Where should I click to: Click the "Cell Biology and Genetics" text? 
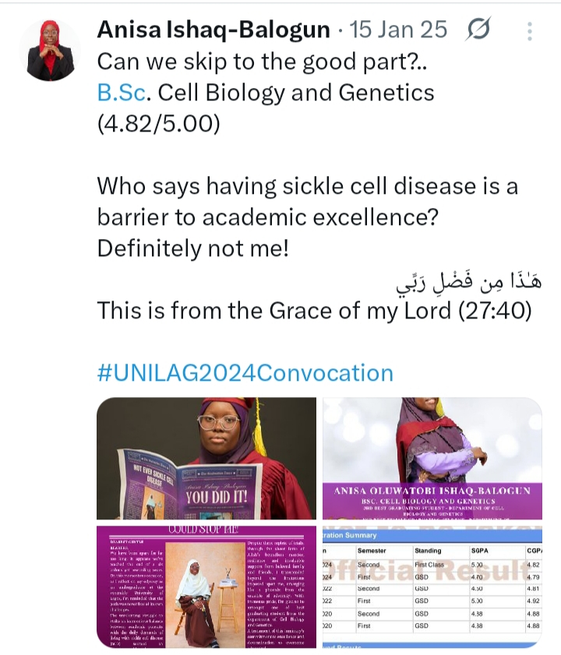coord(295,93)
